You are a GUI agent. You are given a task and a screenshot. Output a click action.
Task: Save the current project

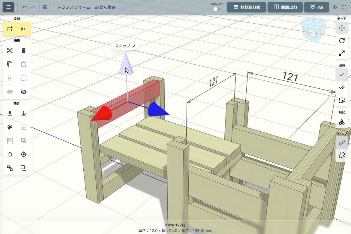pos(45,7)
